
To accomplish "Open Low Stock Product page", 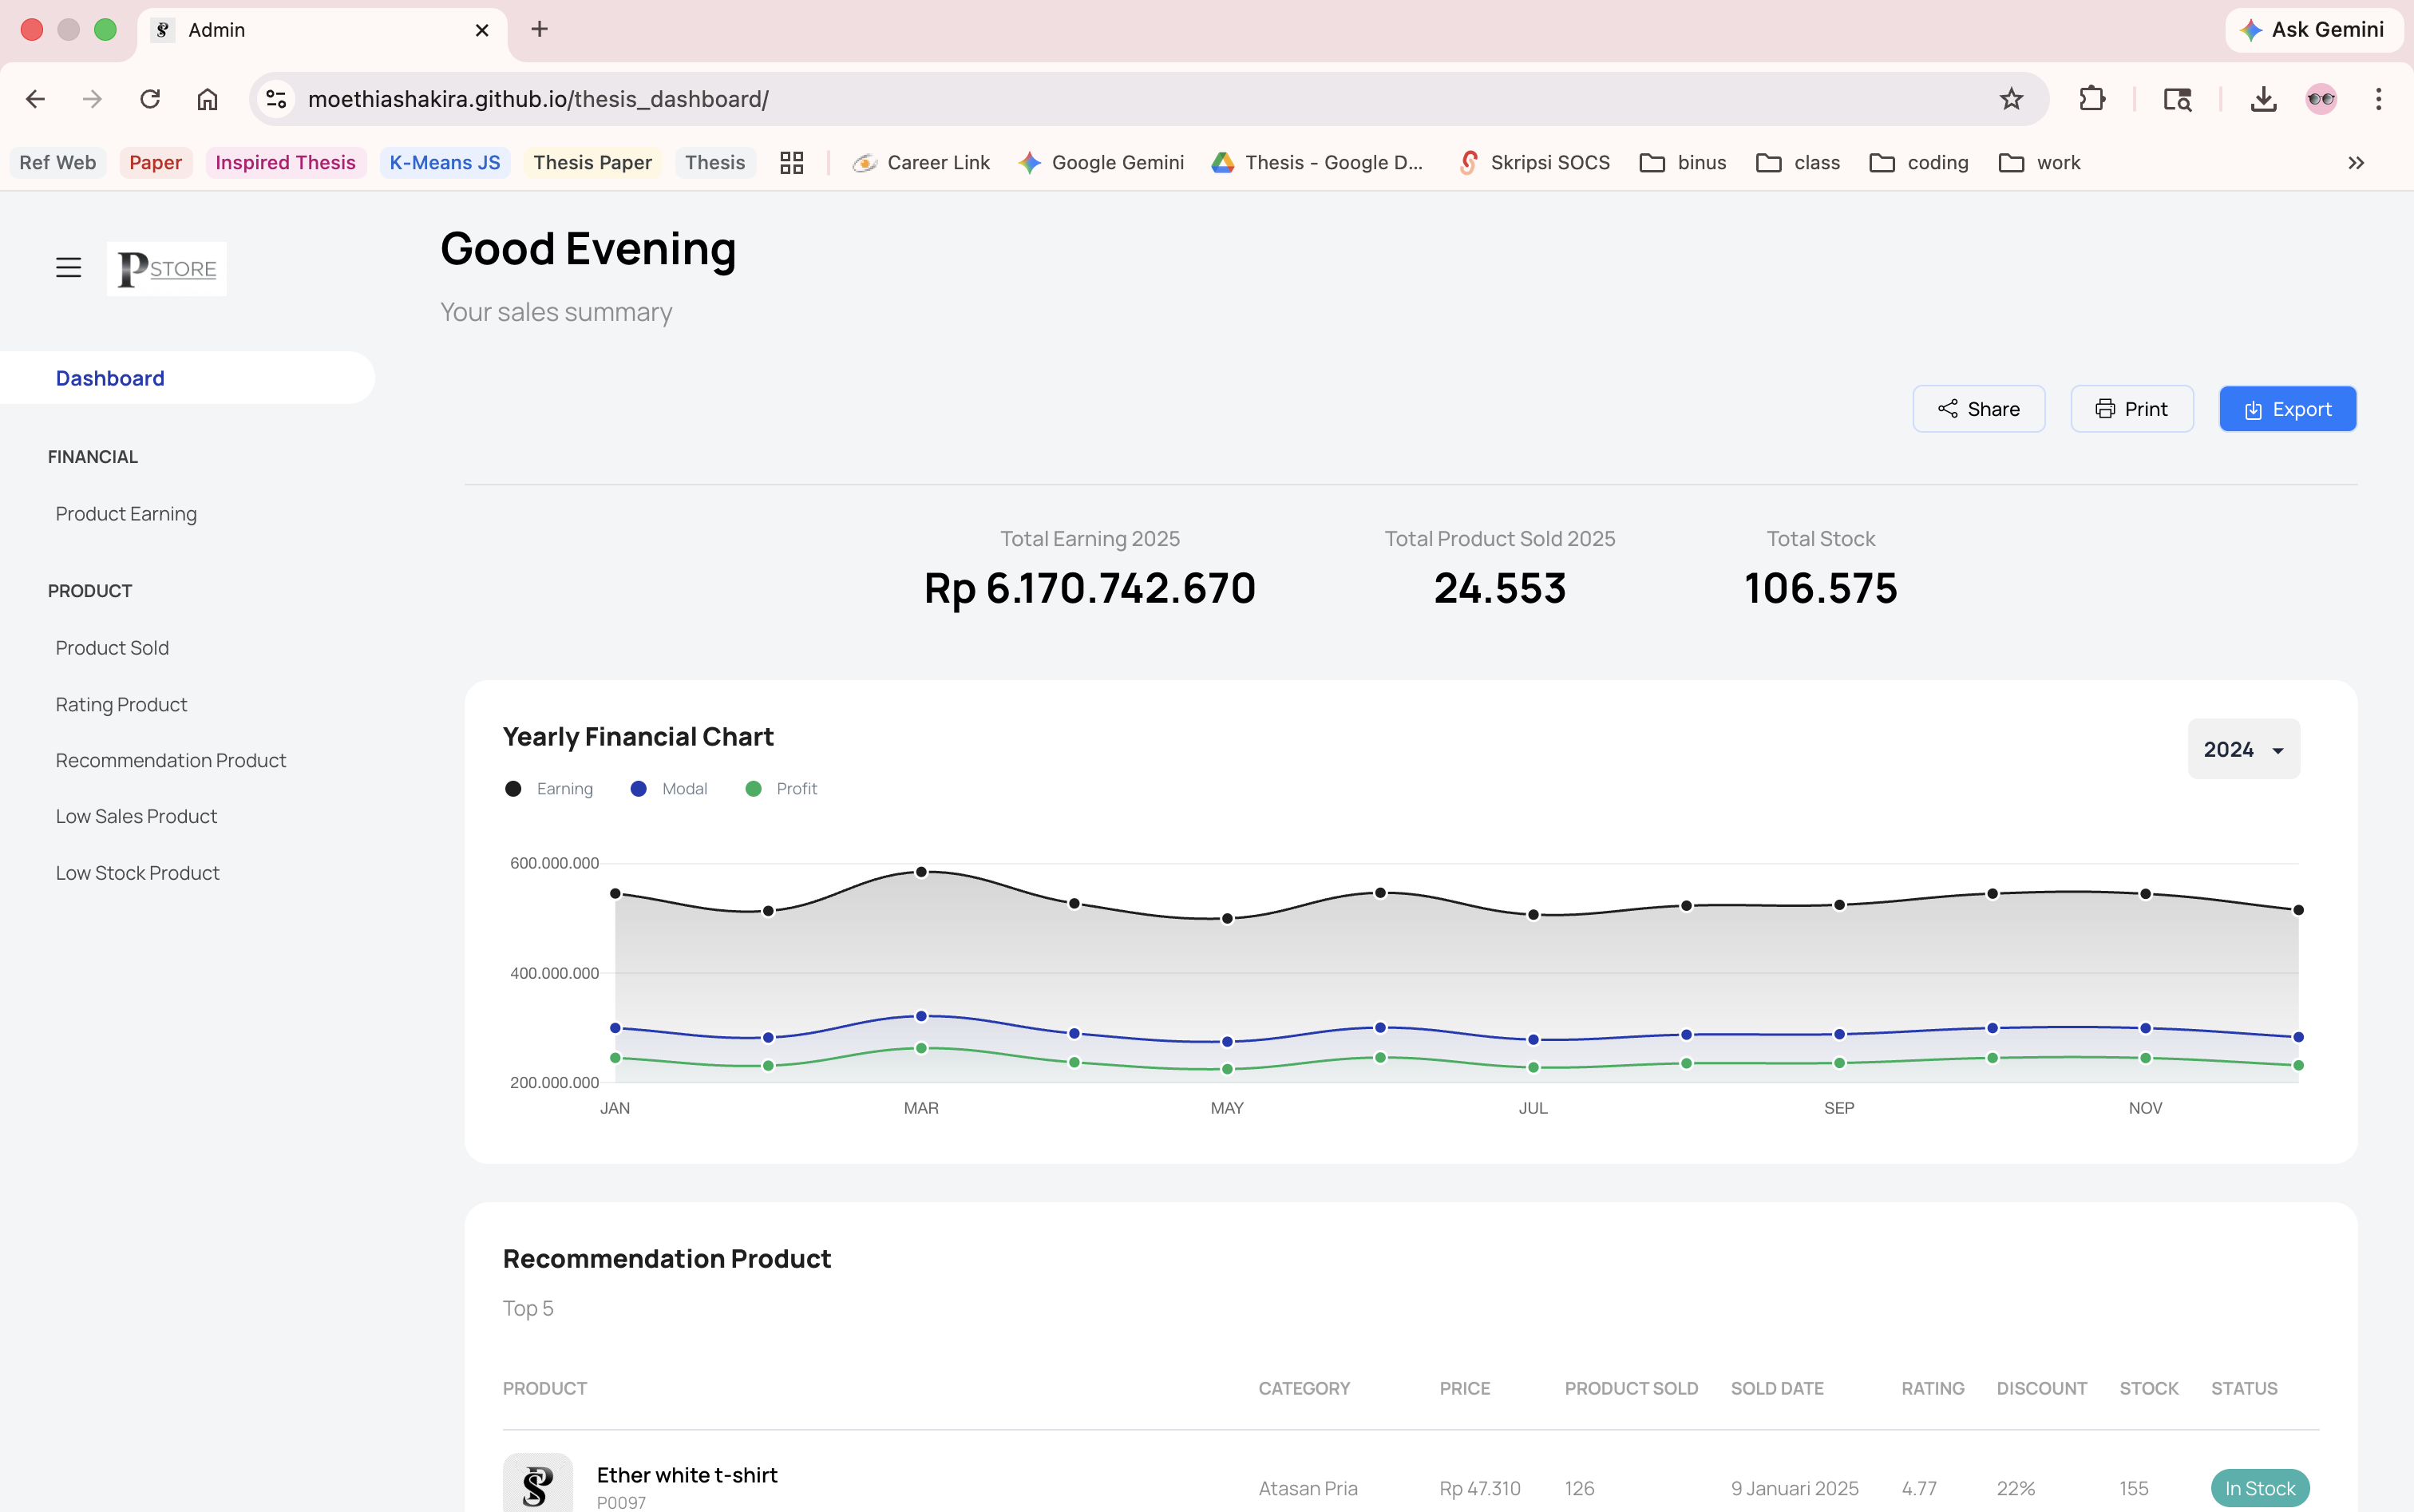I will pyautogui.click(x=137, y=873).
